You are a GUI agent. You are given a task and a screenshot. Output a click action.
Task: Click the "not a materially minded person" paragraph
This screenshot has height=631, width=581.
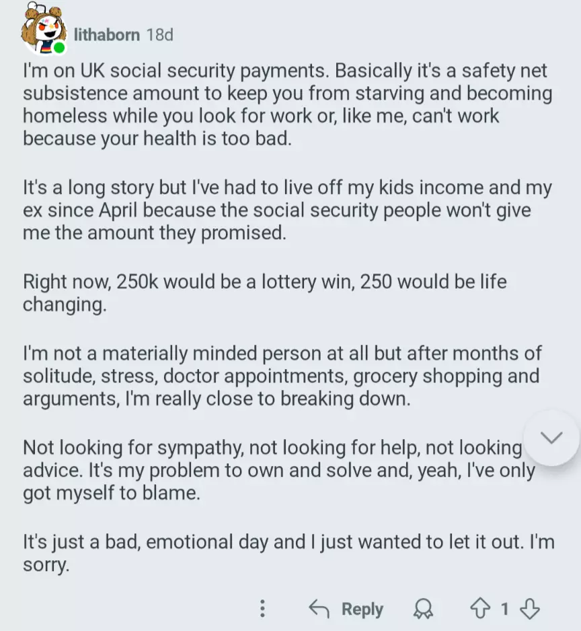[x=282, y=375]
